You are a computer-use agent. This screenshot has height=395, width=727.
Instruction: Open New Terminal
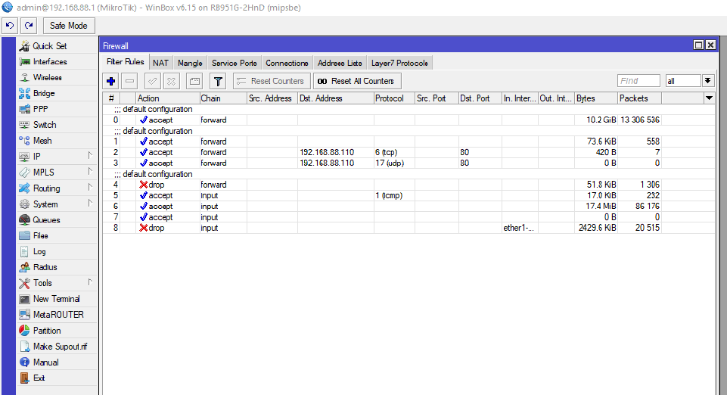(56, 299)
